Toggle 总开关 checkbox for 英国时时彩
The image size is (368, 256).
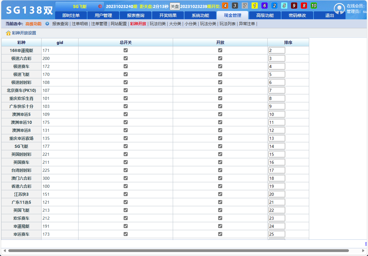126,154
